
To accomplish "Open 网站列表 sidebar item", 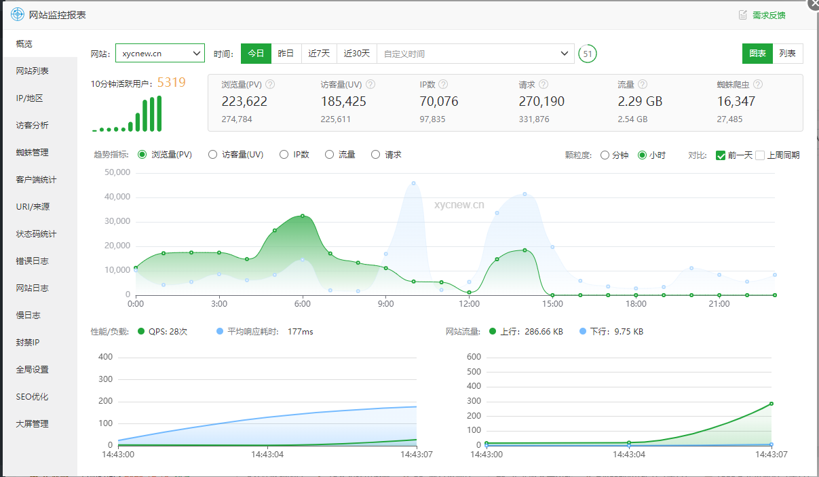I will 39,71.
